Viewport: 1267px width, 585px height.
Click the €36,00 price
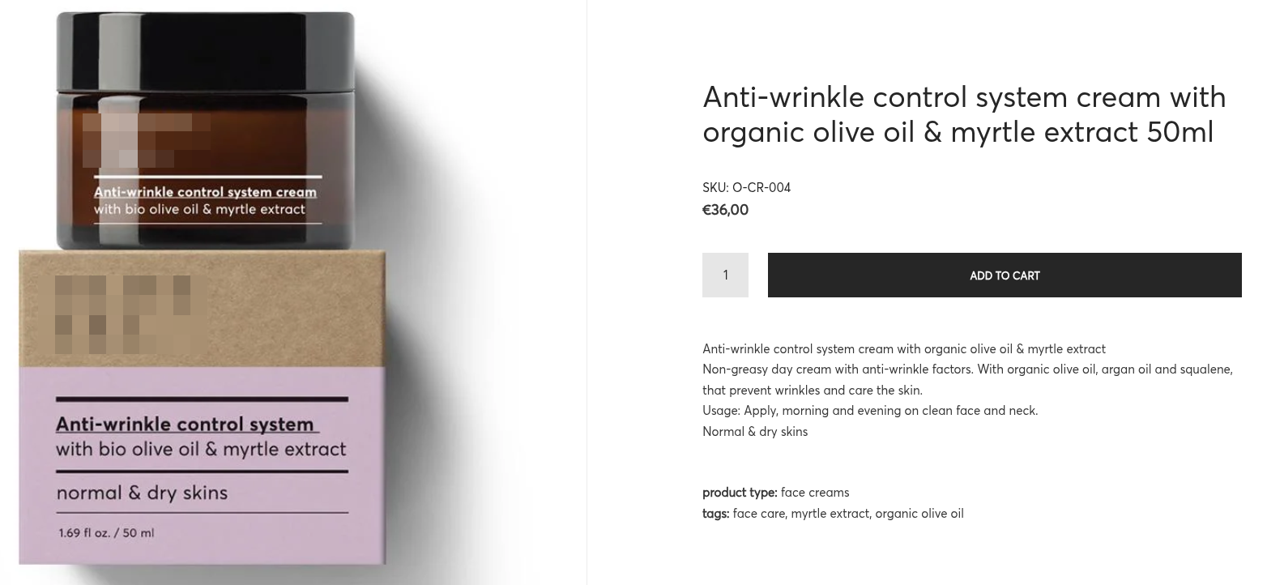(x=725, y=210)
